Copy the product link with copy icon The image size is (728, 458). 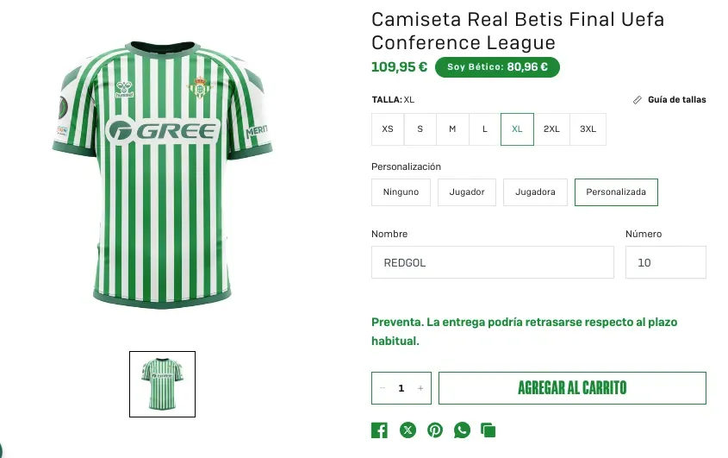(488, 430)
